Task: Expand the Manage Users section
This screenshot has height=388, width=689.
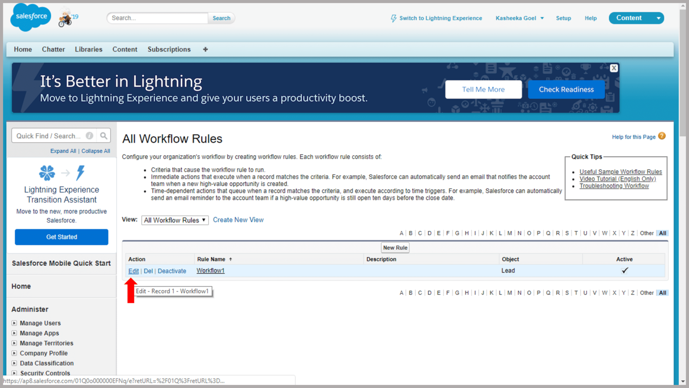Action: 15,323
